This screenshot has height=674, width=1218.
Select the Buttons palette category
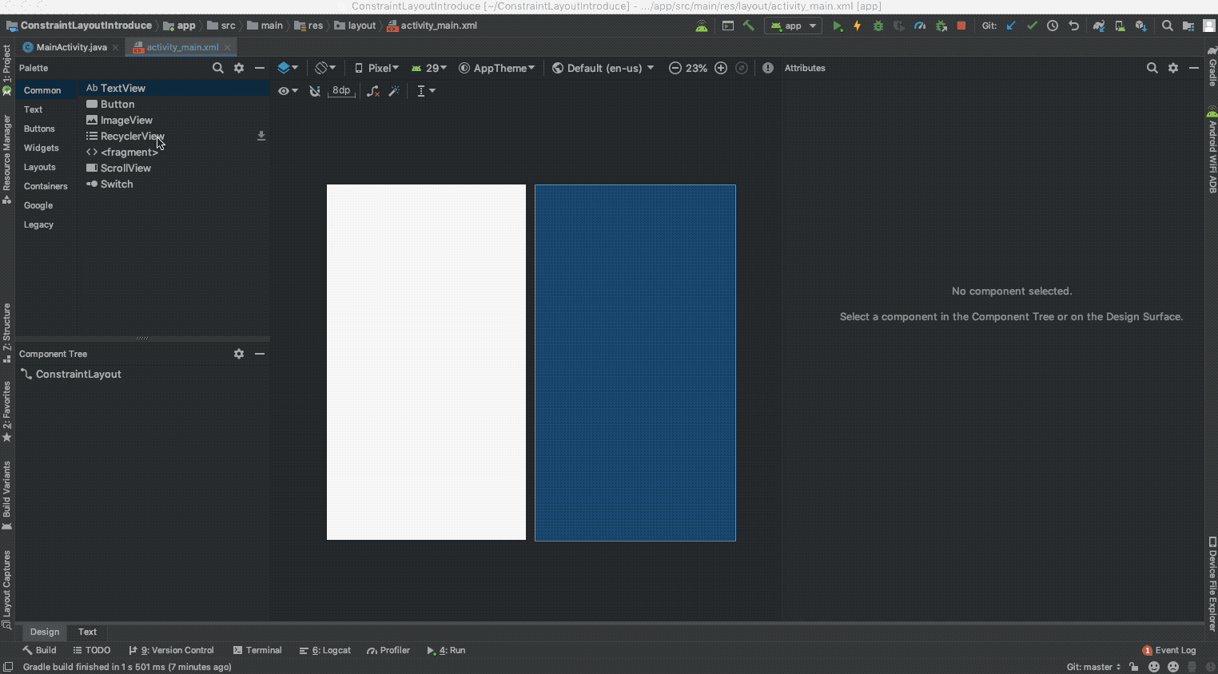39,129
